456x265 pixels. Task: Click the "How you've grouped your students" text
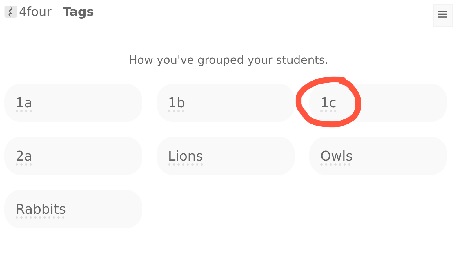pyautogui.click(x=228, y=60)
